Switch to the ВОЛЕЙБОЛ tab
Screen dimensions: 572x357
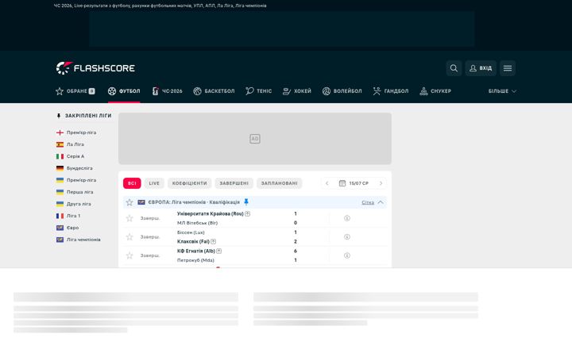[x=342, y=91]
